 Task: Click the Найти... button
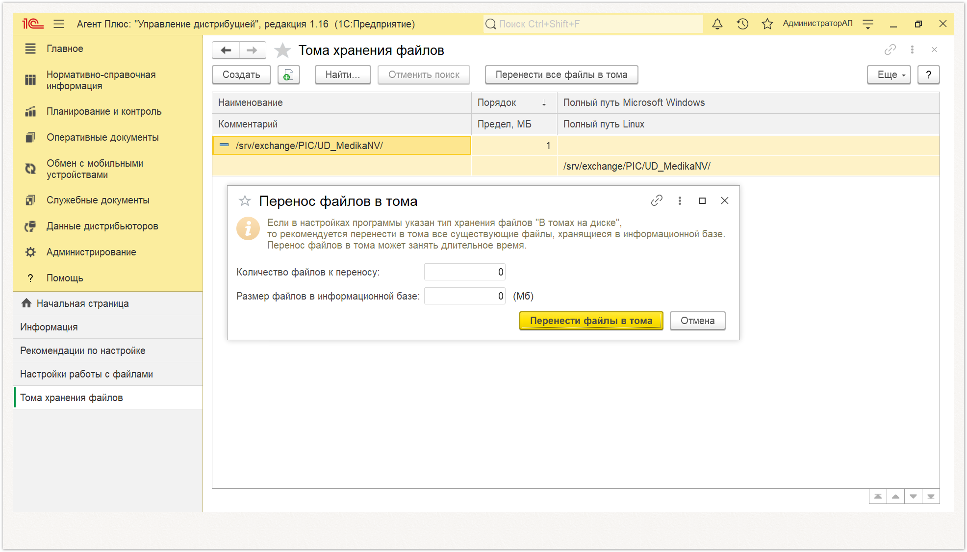click(x=343, y=75)
